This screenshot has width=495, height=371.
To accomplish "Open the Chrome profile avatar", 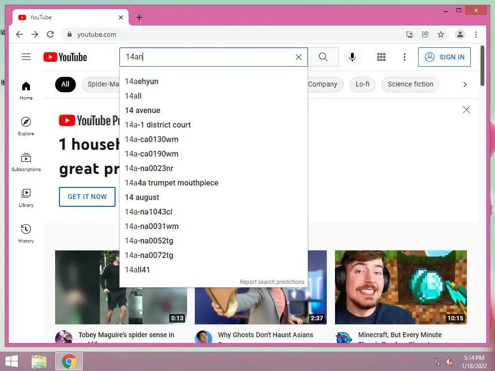I will tap(460, 34).
